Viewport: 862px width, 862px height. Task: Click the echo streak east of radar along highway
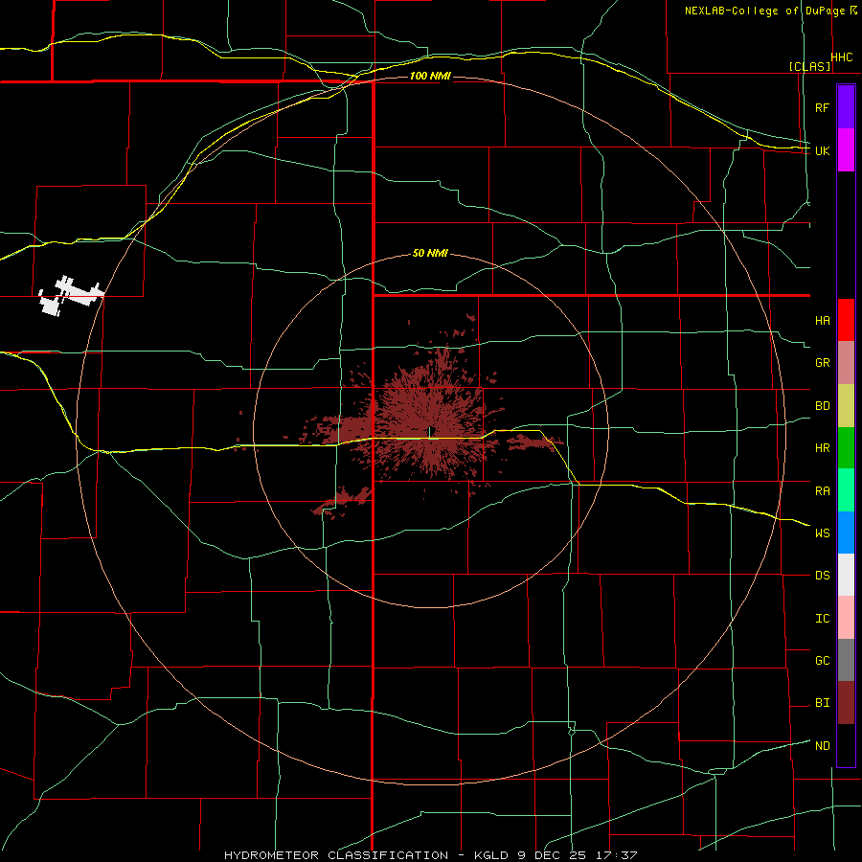click(534, 442)
